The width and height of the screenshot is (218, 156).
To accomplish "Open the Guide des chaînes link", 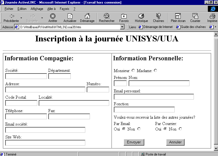I will (191, 27).
